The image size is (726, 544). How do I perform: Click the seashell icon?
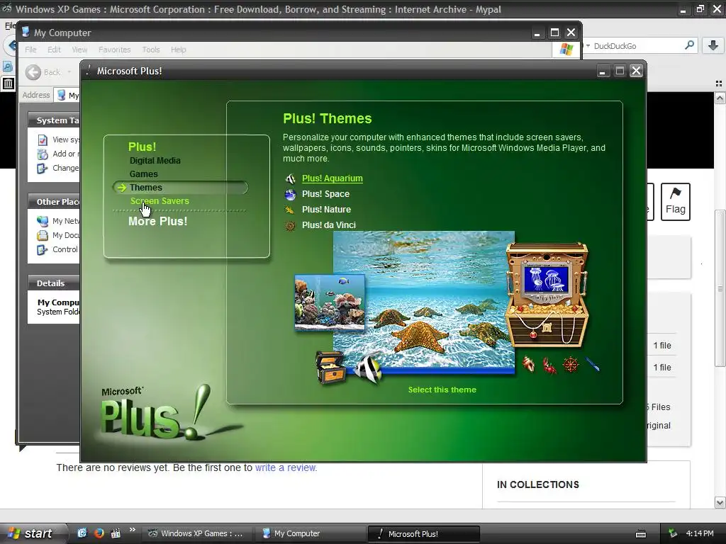(x=528, y=364)
